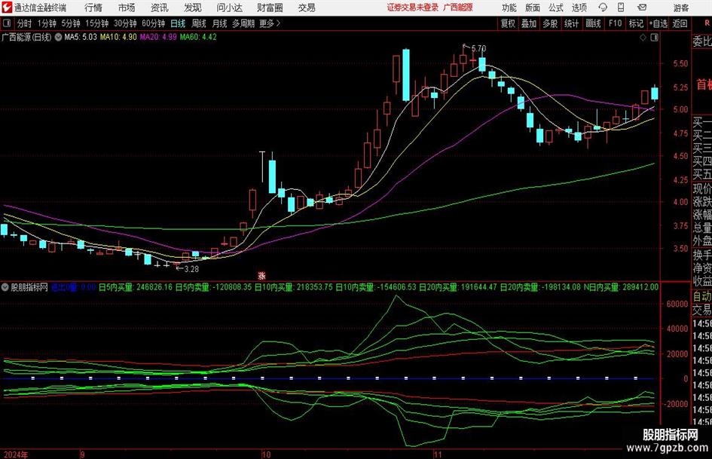Switch to 1分钟 period
Viewport: 712px width, 459px height.
(x=46, y=23)
